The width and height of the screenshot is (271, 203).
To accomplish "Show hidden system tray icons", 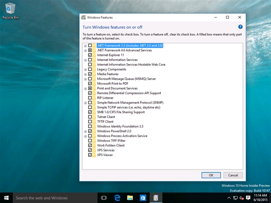I will point(229,198).
